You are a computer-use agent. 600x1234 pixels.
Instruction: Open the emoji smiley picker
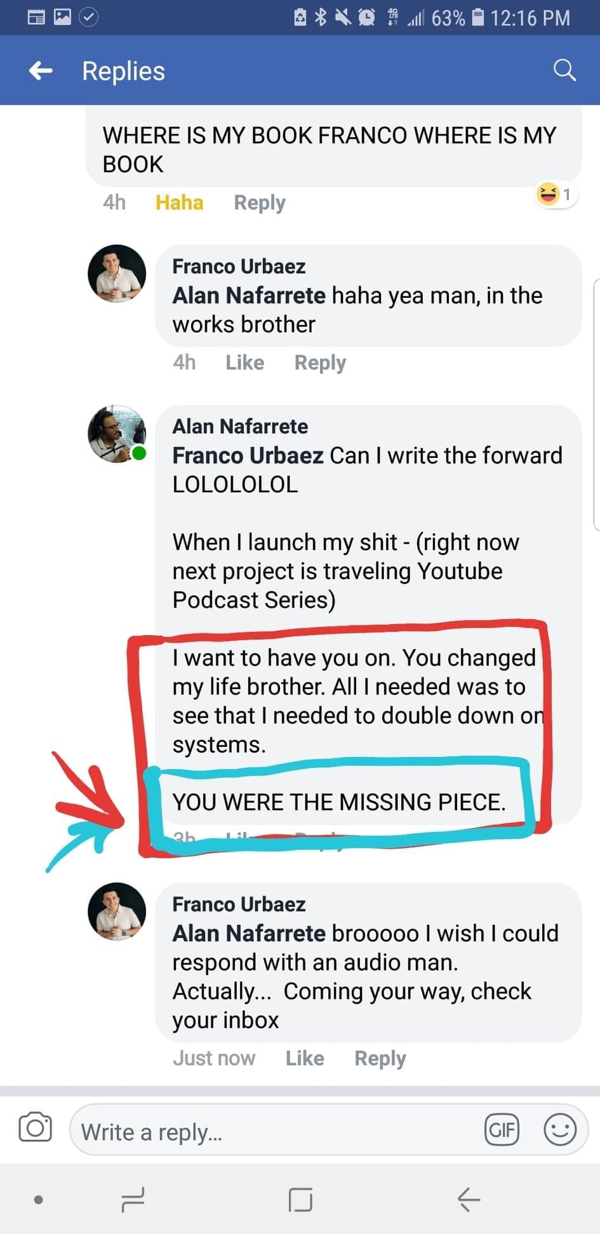(x=559, y=1130)
